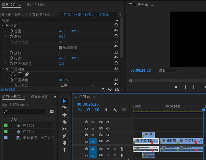Open the 适合 zoom level dropdown

[x=169, y=70]
